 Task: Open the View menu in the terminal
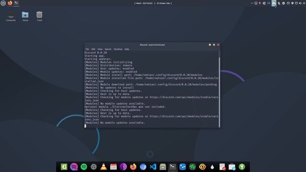pos(100,49)
